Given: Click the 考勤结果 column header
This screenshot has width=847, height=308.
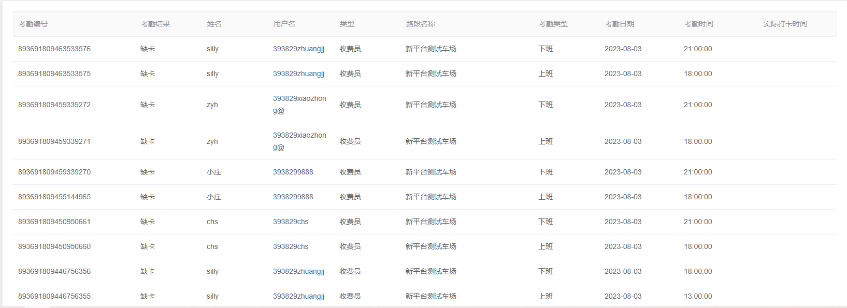Looking at the screenshot, I should point(155,24).
